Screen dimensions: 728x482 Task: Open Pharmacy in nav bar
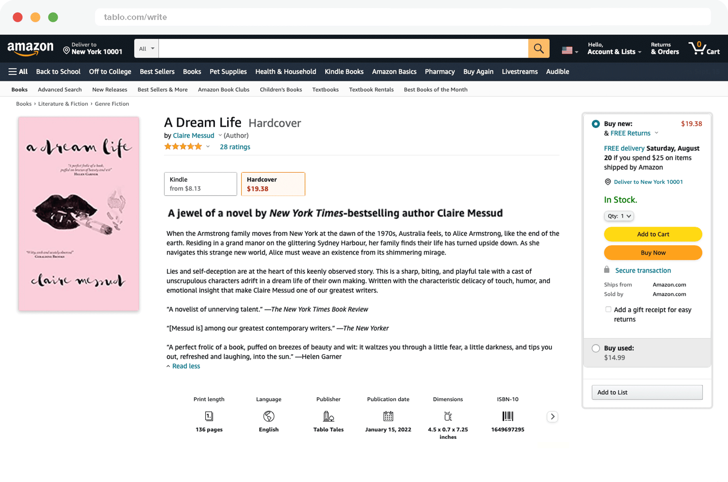click(440, 72)
